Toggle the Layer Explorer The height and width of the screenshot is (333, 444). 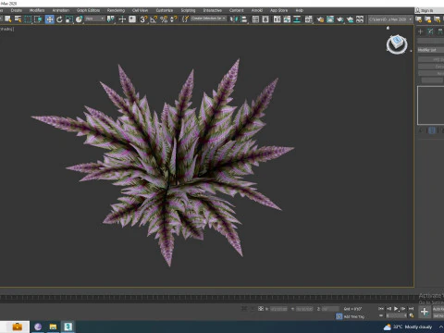[265, 19]
